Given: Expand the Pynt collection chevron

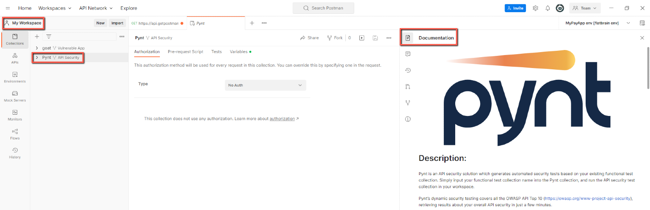Looking at the screenshot, I should coord(37,57).
